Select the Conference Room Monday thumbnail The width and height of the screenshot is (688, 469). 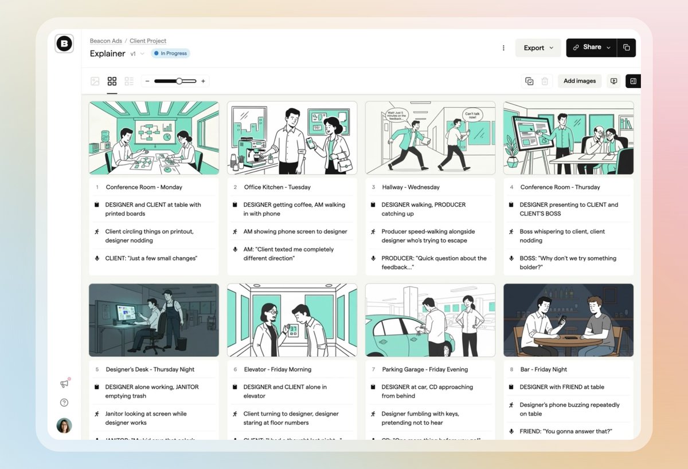[154, 138]
